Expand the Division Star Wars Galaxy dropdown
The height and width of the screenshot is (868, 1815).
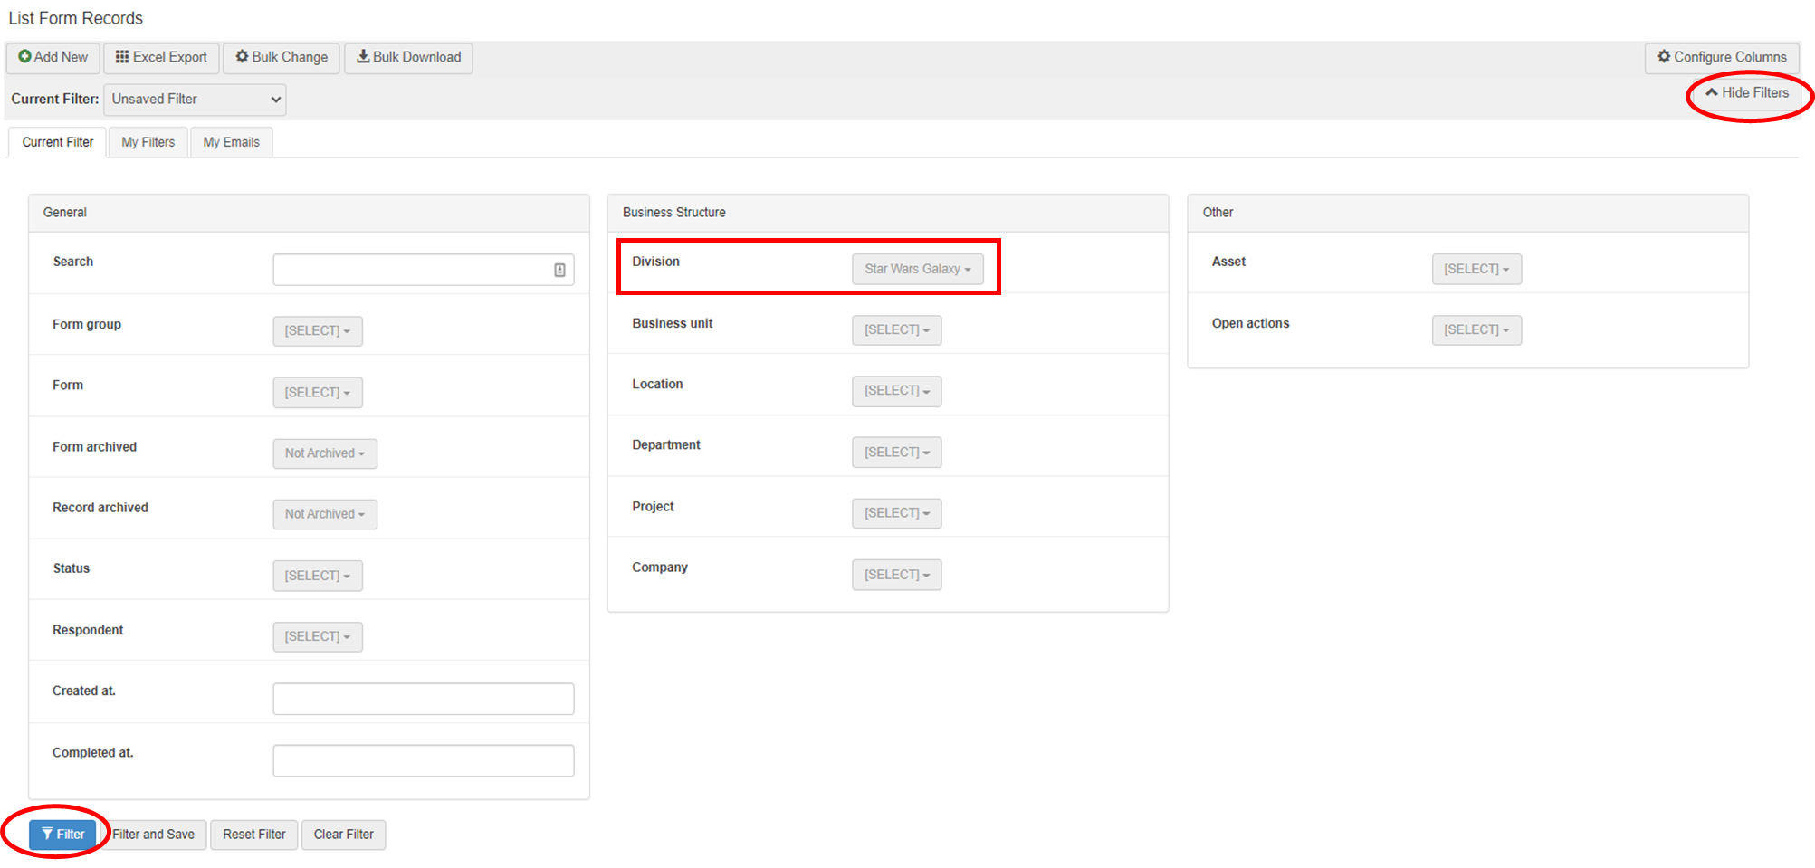(917, 269)
